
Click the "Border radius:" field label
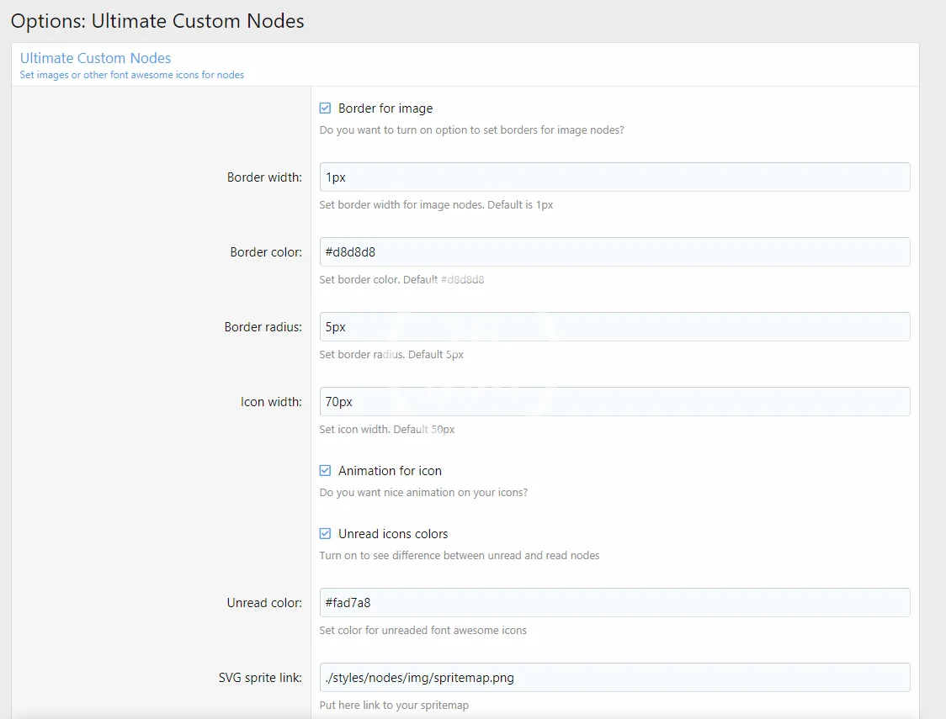tap(263, 327)
